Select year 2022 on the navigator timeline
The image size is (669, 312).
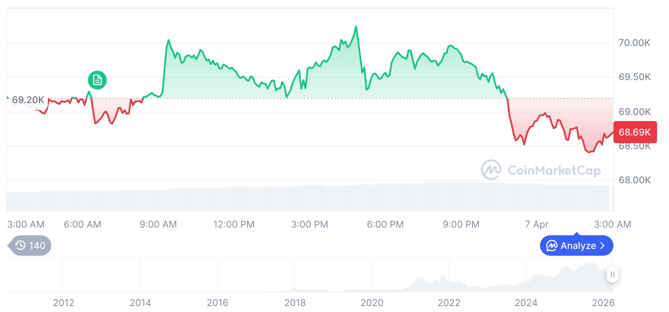(449, 303)
